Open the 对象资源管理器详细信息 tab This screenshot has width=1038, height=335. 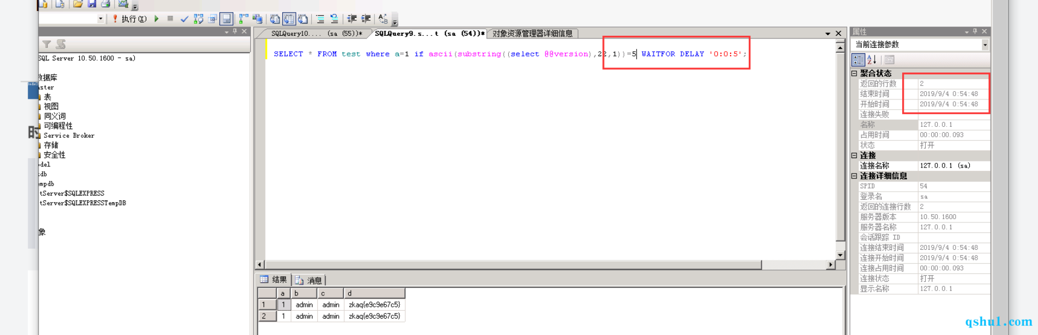(x=532, y=33)
